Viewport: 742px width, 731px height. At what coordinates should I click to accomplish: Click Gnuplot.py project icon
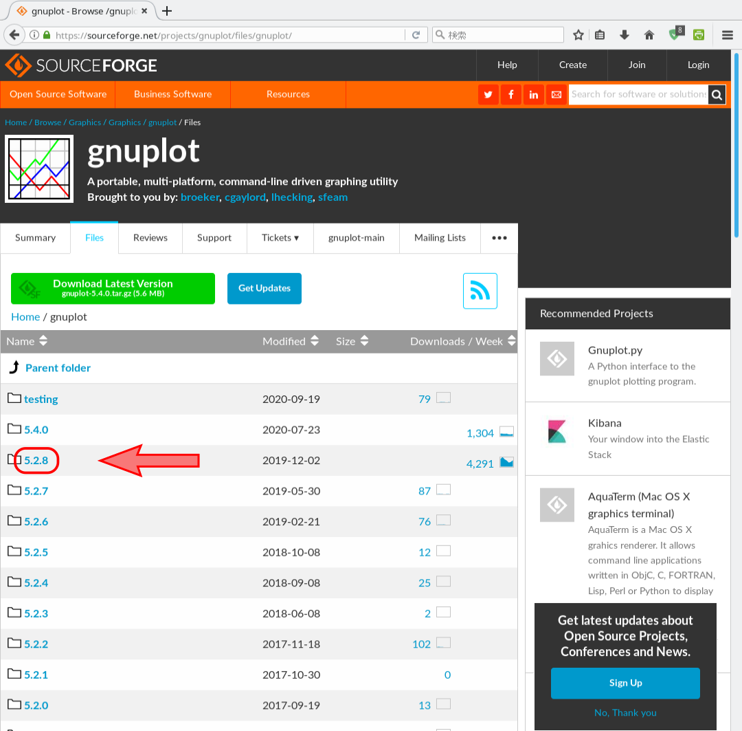point(557,359)
